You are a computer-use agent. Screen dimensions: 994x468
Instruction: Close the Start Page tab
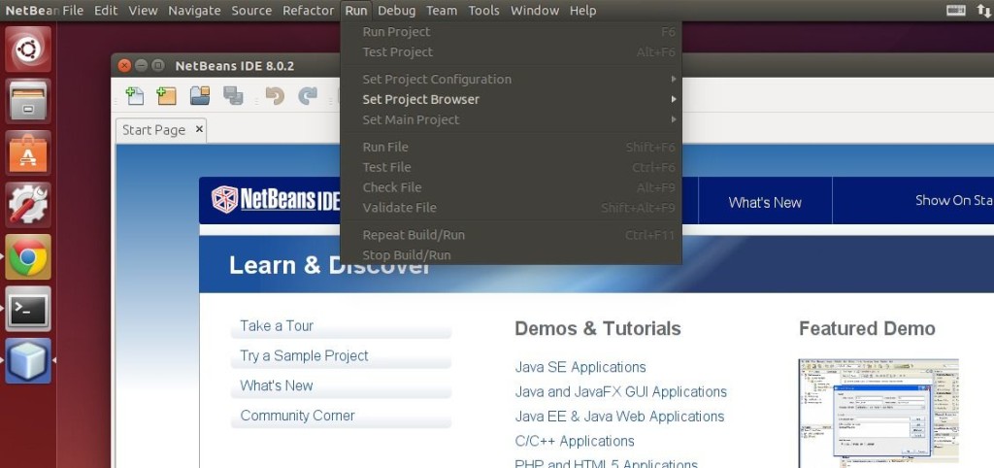coord(199,129)
